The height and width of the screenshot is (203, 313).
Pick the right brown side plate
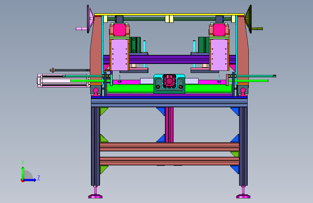(x=243, y=50)
